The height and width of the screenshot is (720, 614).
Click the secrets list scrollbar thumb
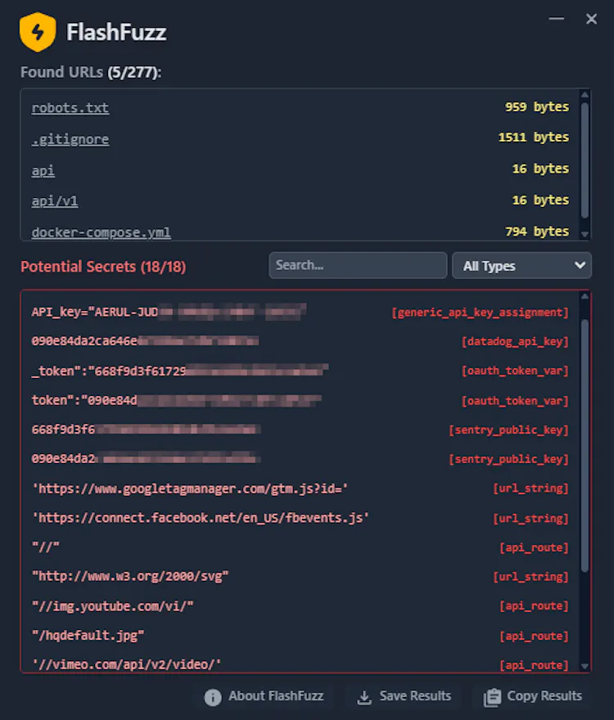585,446
